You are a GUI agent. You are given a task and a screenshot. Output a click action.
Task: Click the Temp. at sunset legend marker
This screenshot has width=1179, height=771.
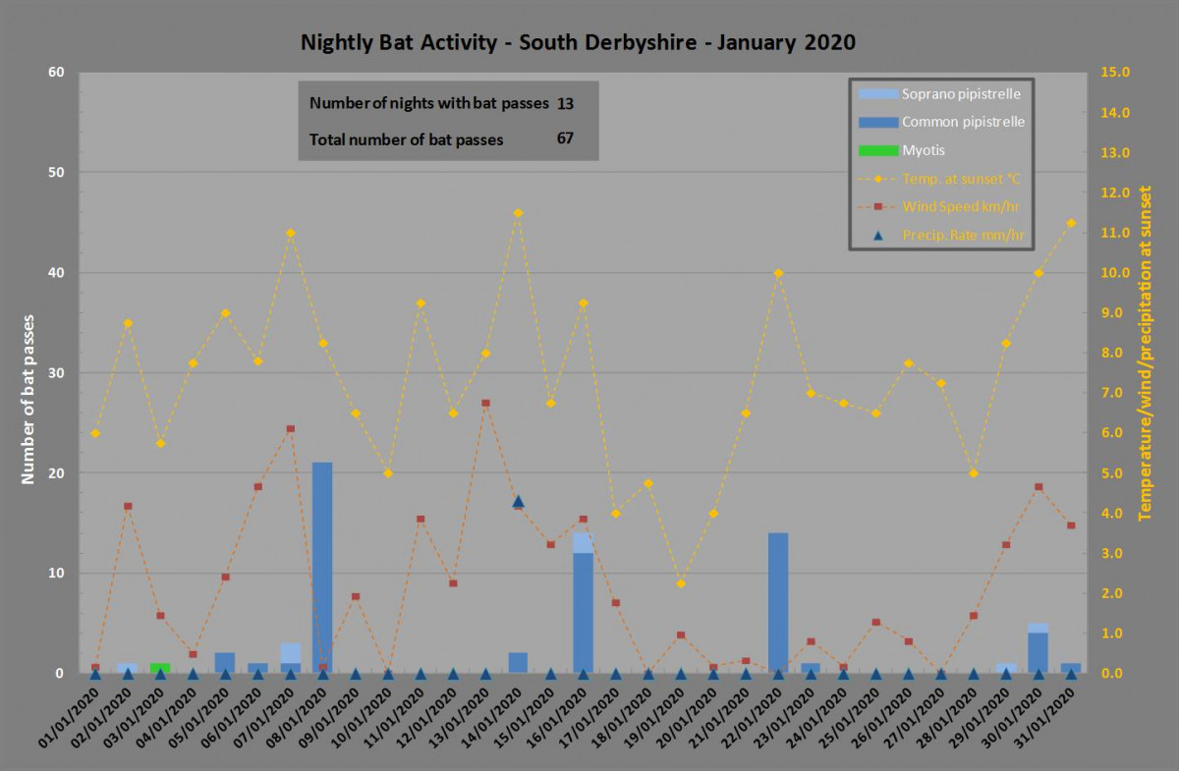(878, 179)
